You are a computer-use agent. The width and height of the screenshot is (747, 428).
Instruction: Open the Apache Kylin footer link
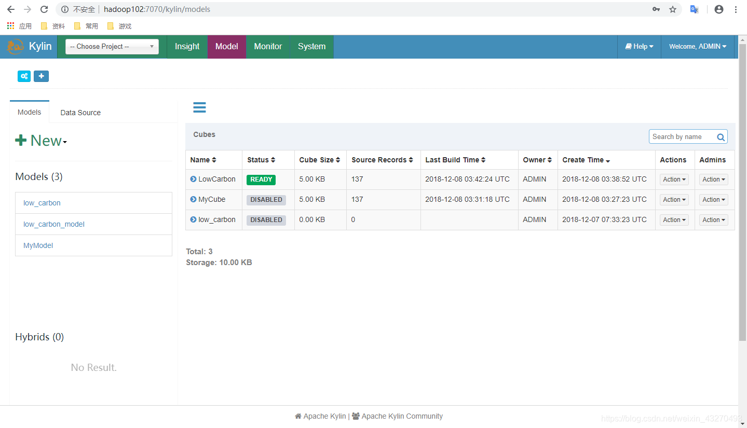coord(320,416)
